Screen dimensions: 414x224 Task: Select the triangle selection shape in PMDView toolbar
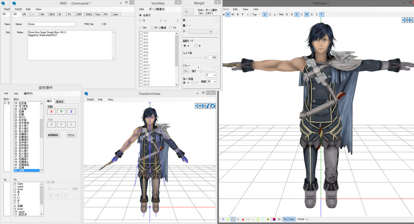click(x=275, y=15)
